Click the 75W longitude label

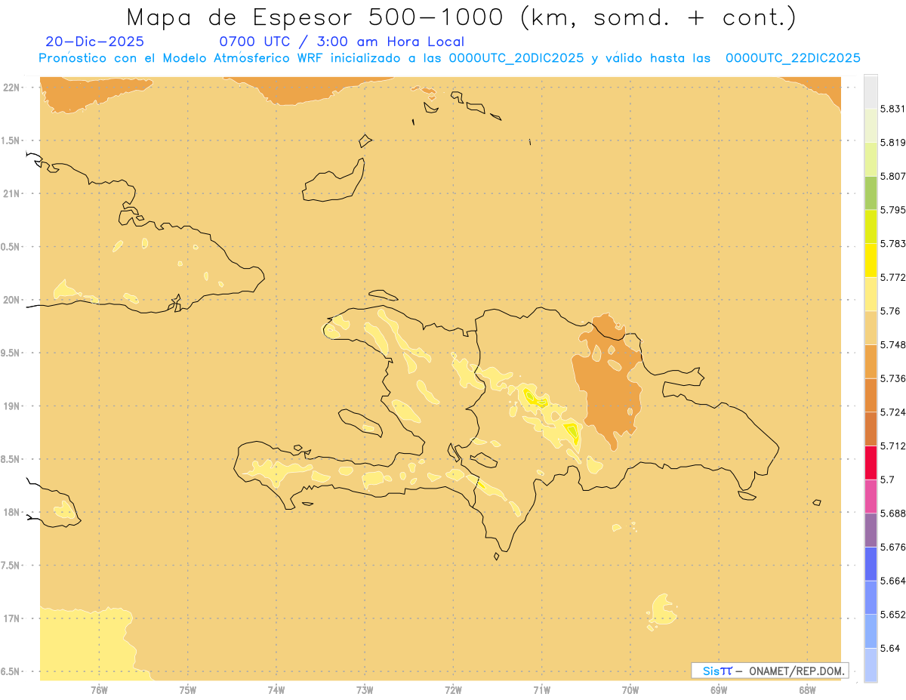tap(187, 689)
